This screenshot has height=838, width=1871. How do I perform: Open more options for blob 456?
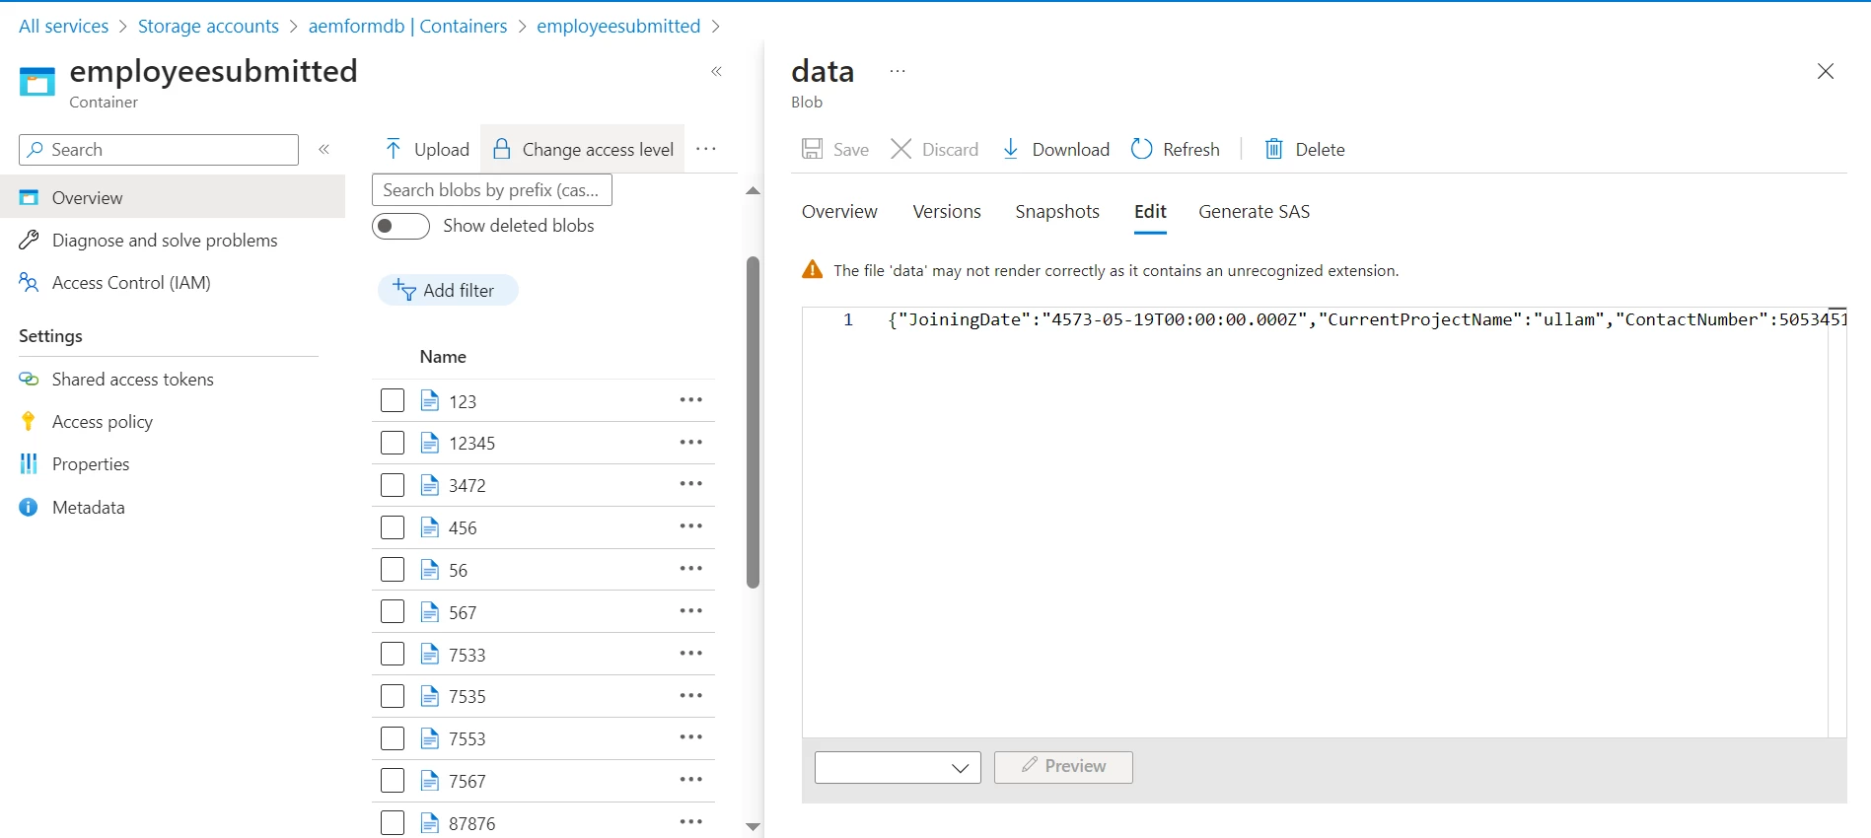(691, 526)
